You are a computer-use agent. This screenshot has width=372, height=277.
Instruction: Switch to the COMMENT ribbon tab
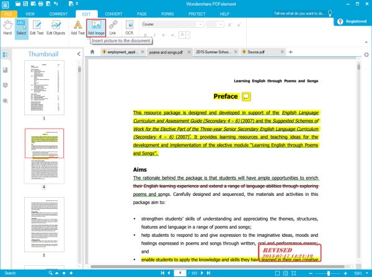tap(58, 14)
